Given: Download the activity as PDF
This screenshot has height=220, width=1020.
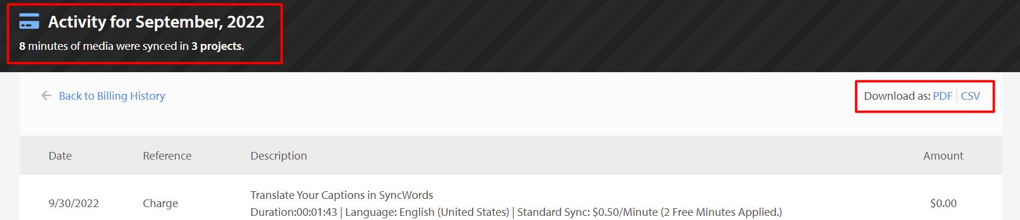Looking at the screenshot, I should [942, 96].
